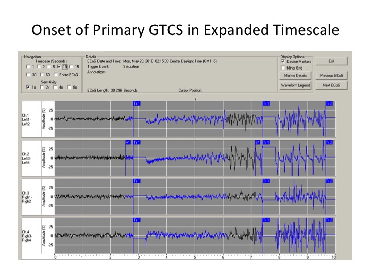Image resolution: width=371 pixels, height=278 pixels.
Task: Set sensitivity to 2x
Action: click(42, 88)
